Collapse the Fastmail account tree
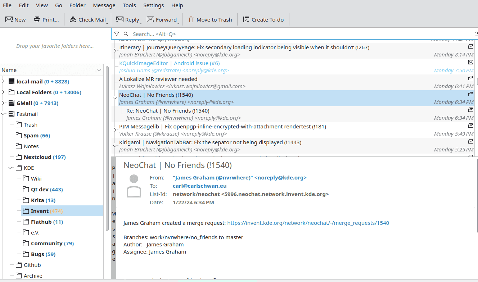478x282 pixels. point(3,114)
